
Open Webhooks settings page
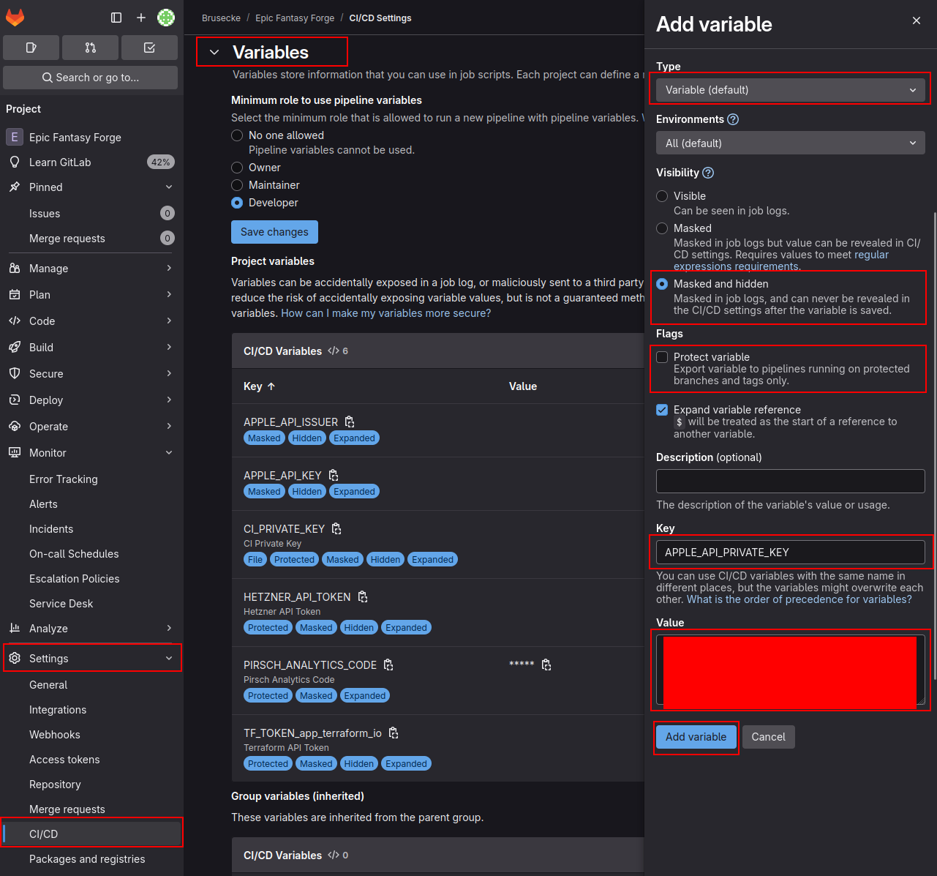click(x=91, y=735)
